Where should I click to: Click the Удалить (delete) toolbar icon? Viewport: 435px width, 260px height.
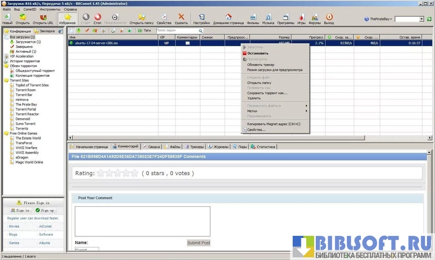tap(181, 19)
